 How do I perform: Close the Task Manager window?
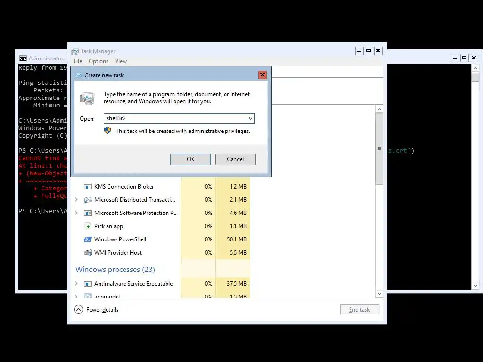[x=378, y=51]
